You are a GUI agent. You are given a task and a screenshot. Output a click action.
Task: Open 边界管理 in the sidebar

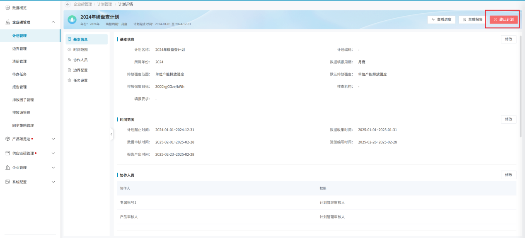(x=19, y=48)
